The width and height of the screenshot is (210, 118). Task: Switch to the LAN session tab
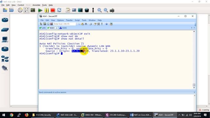click(42, 28)
